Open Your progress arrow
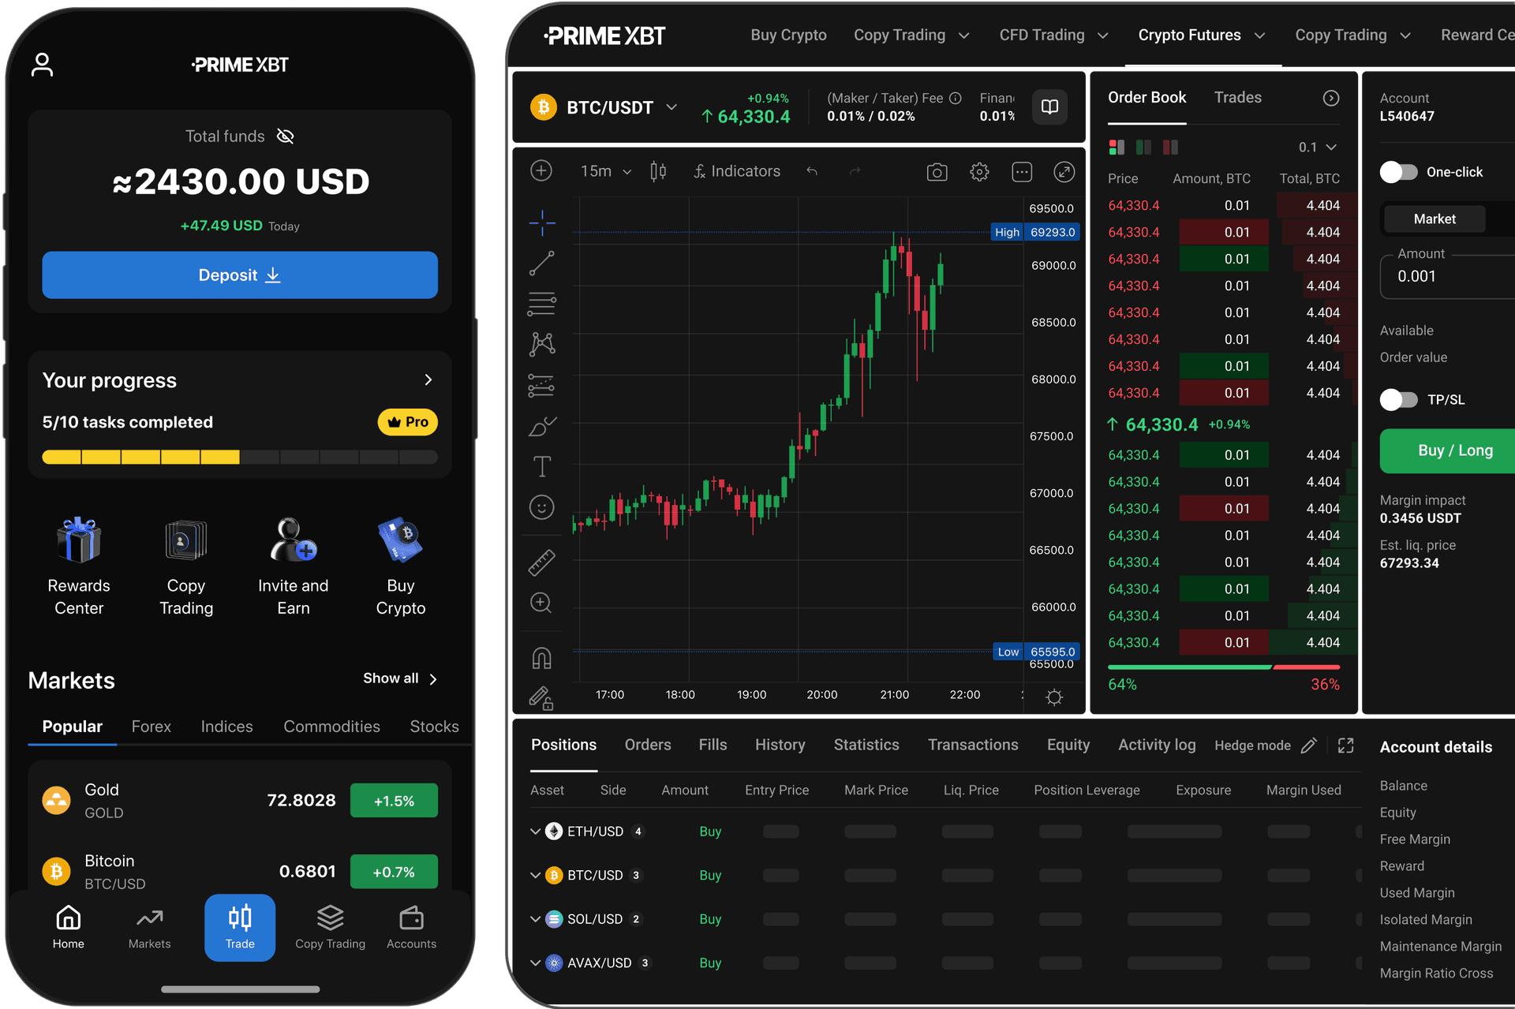 (428, 380)
